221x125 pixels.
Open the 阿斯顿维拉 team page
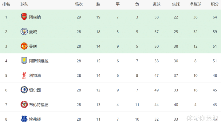point(39,61)
